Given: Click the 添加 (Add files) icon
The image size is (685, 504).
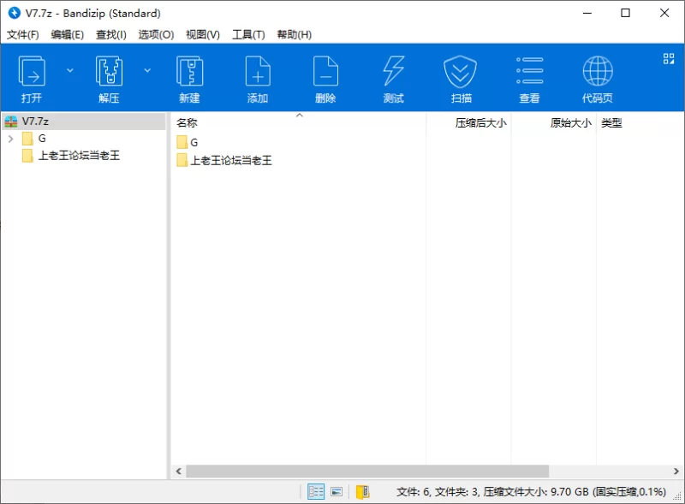Looking at the screenshot, I should [258, 79].
